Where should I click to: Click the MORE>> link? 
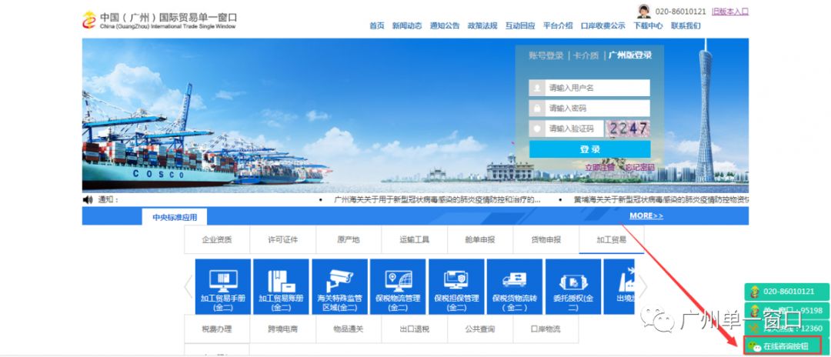646,215
